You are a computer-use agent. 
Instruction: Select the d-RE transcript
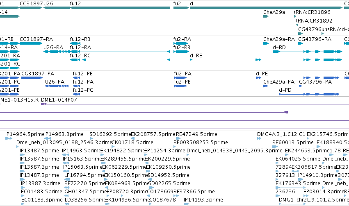266,60
